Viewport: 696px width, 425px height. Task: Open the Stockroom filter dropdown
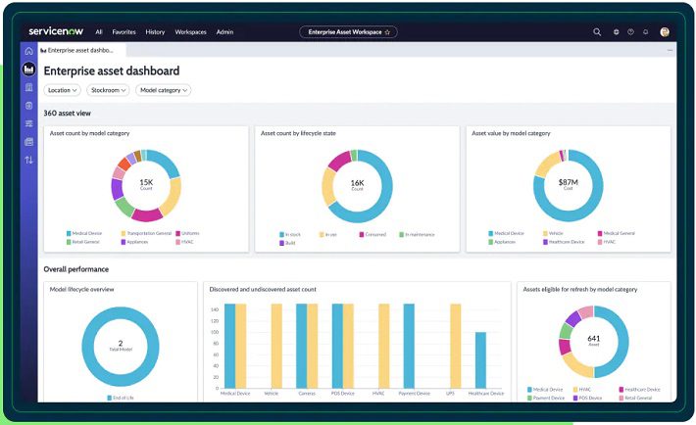[107, 90]
